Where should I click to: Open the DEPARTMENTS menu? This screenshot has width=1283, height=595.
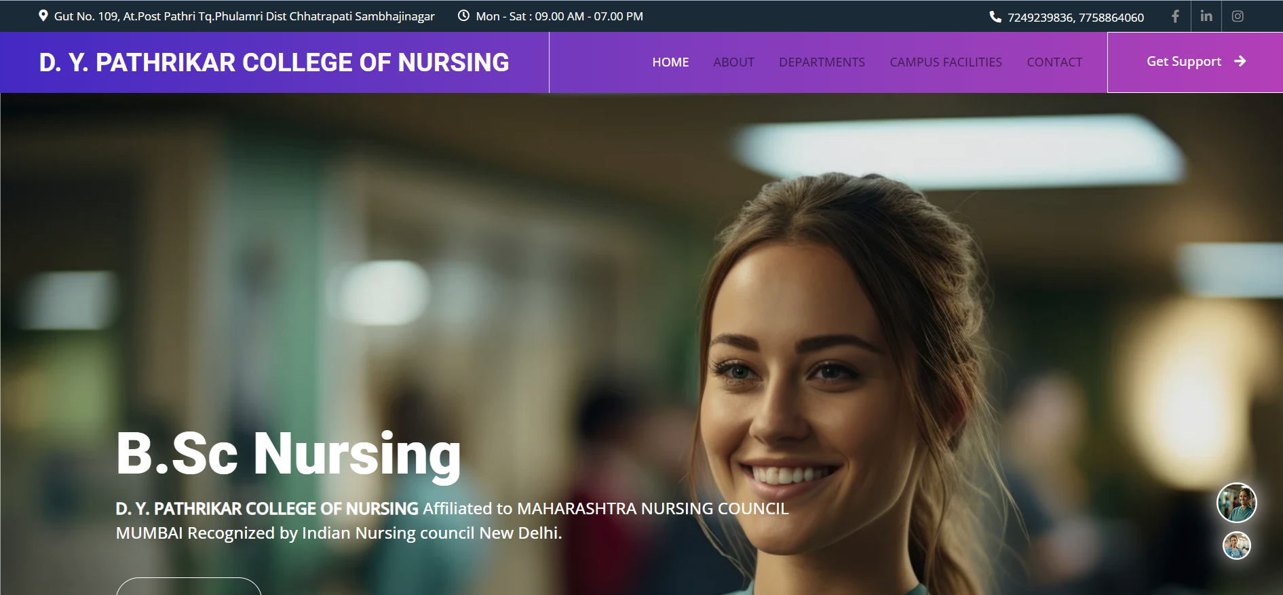[x=822, y=62]
